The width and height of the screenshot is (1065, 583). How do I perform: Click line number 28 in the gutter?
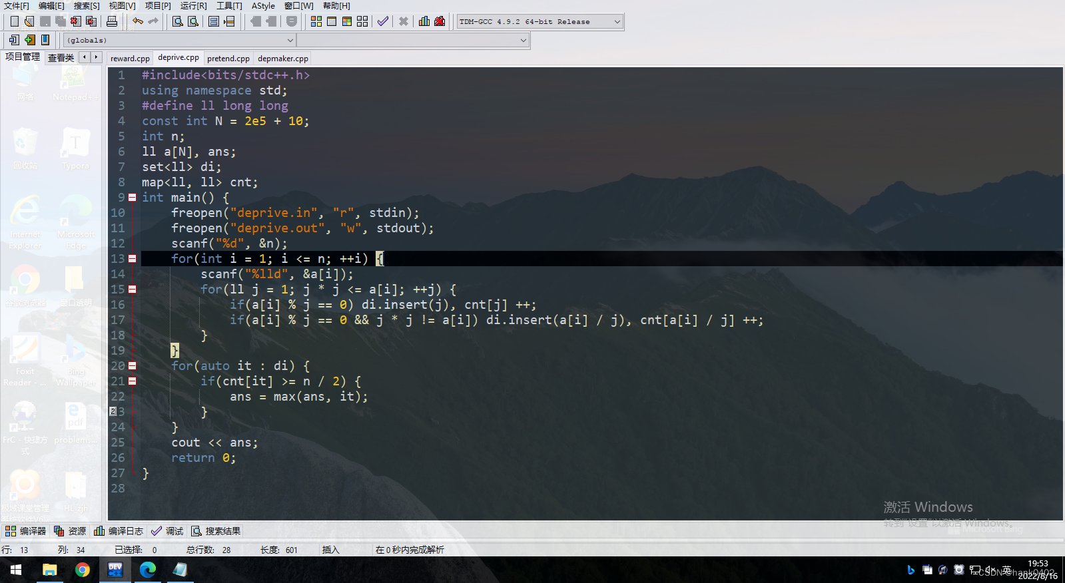(x=118, y=488)
